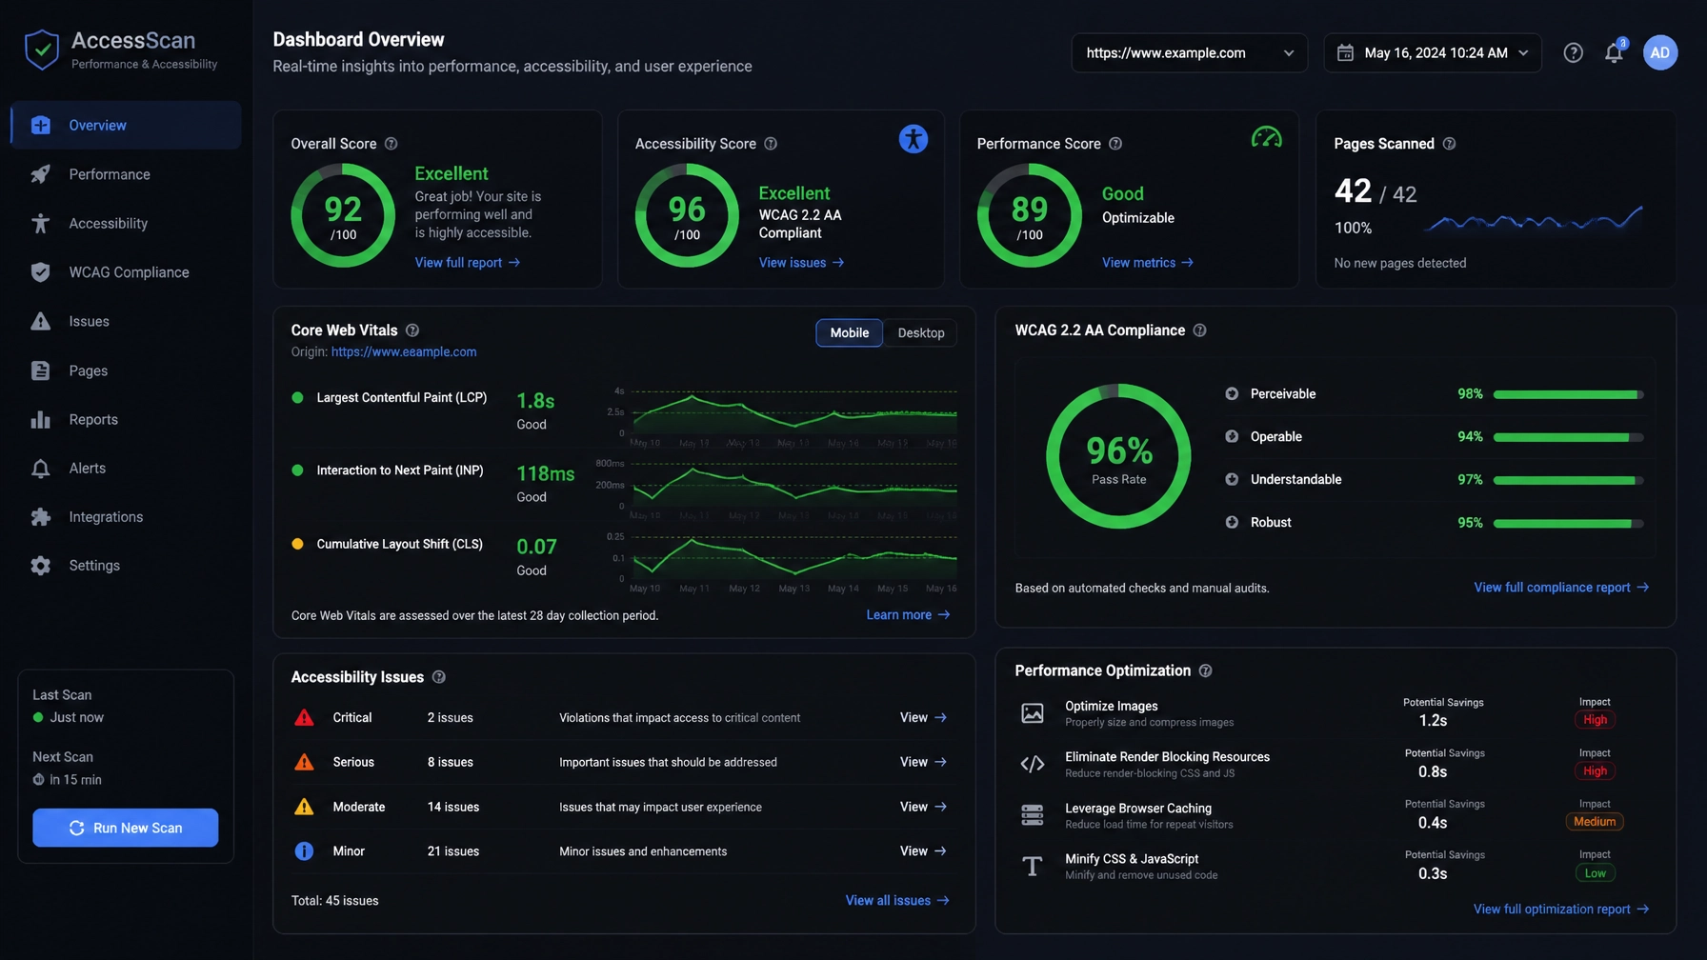Show info tooltip for Performance Optimization
Screen dimensions: 1707x960
click(1205, 671)
